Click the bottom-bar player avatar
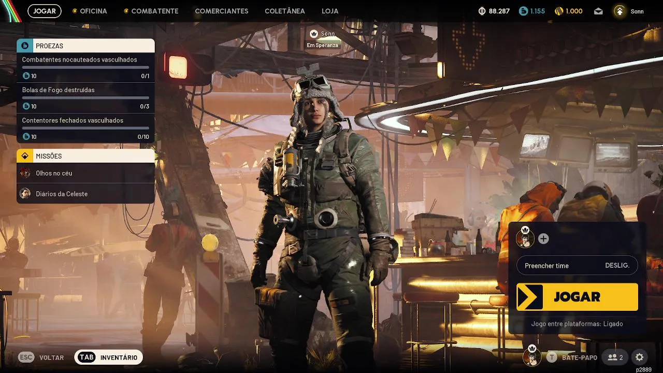 pos(531,356)
